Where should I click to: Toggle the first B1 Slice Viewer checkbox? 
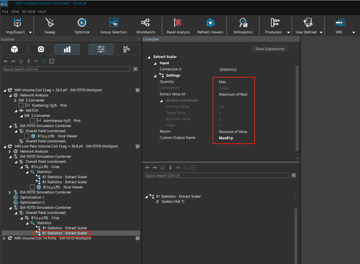[x=27, y=136]
